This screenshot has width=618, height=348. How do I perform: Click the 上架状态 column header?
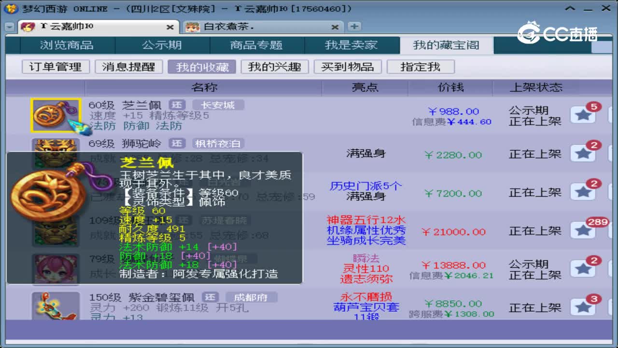[x=536, y=87]
